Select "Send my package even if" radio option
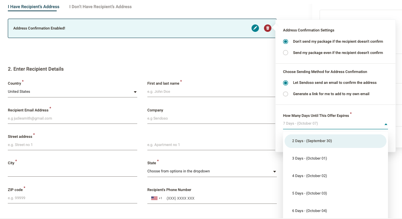This screenshot has width=402, height=219. click(x=286, y=53)
